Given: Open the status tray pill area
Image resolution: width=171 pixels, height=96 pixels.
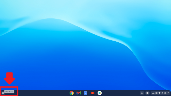Looking at the screenshot, I should coord(161,93).
